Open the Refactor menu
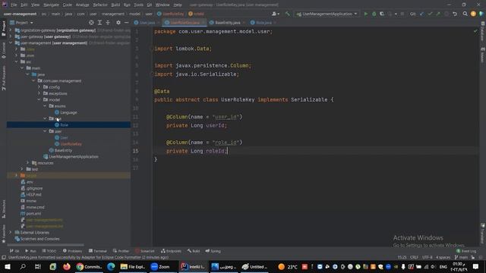This screenshot has width=486, height=273. tap(100, 5)
